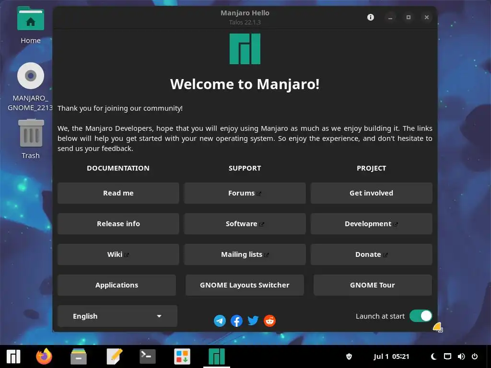
Task: Open the Reddit social link icon
Action: click(x=269, y=321)
